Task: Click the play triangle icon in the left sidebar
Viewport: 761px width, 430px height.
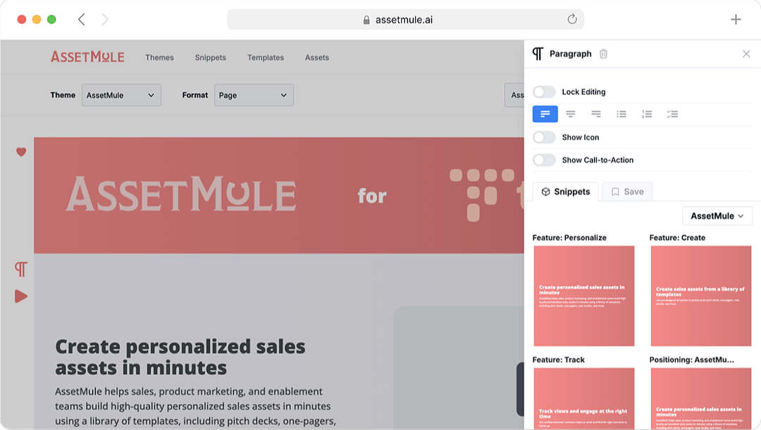Action: (20, 296)
